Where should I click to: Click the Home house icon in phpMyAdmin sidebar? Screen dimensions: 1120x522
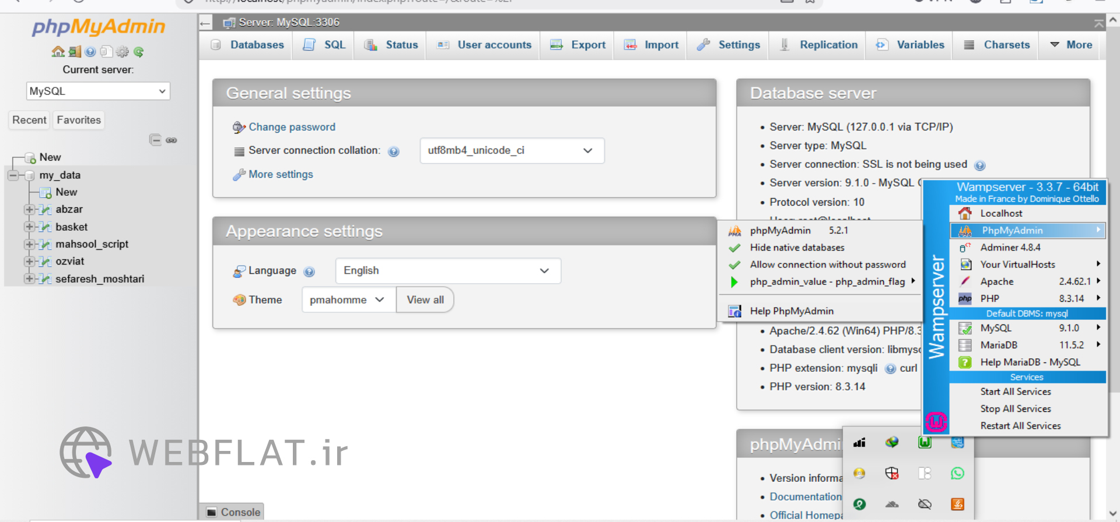point(58,52)
